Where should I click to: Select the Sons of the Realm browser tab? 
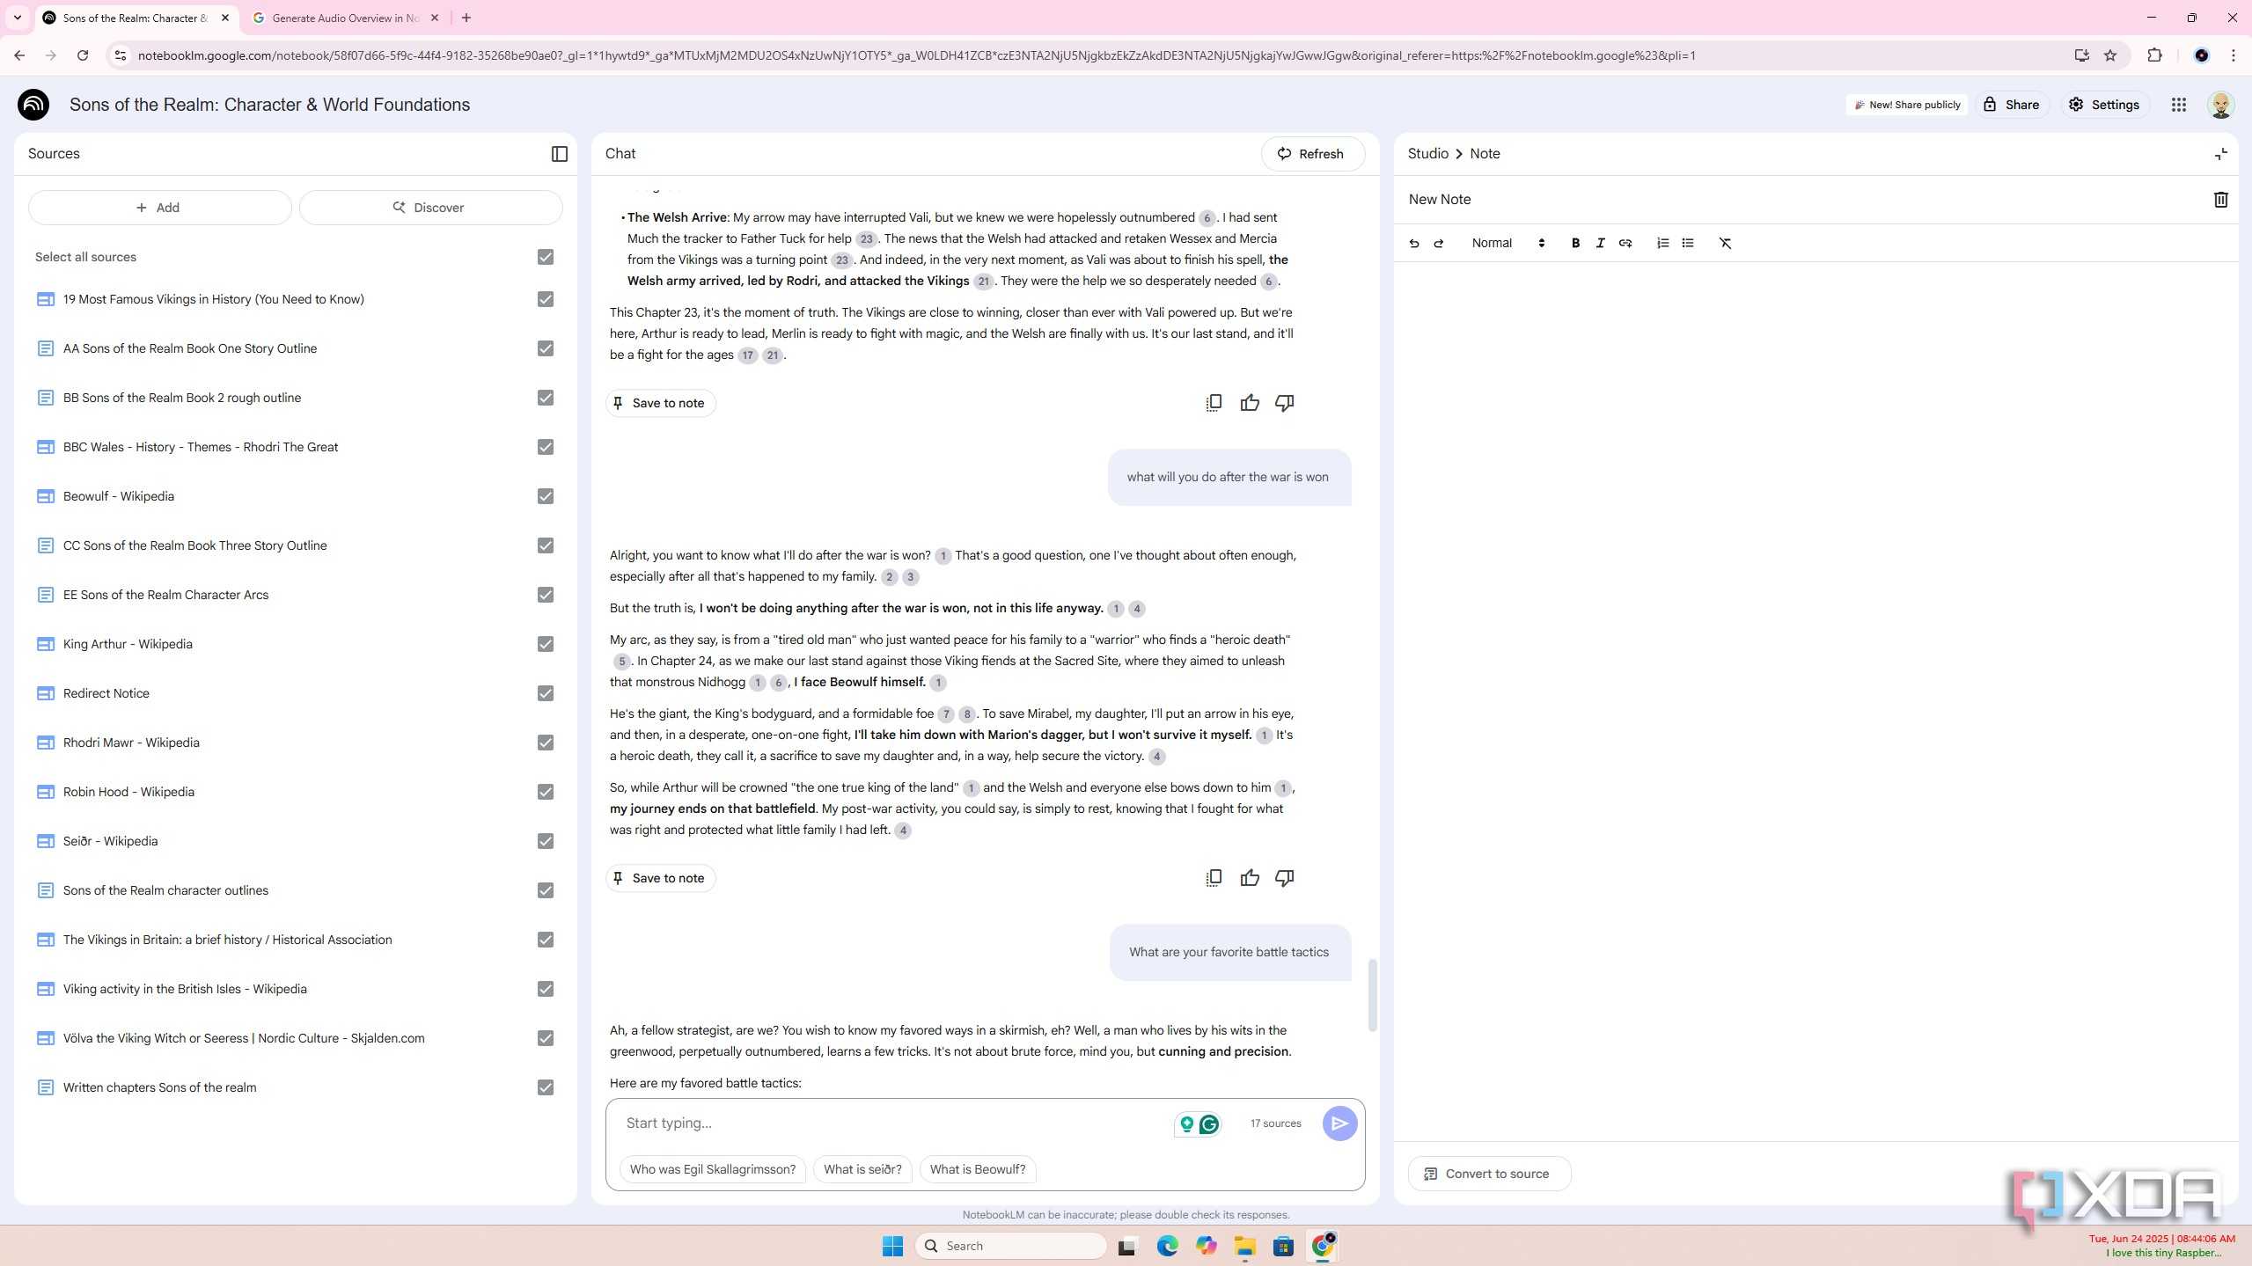[136, 18]
